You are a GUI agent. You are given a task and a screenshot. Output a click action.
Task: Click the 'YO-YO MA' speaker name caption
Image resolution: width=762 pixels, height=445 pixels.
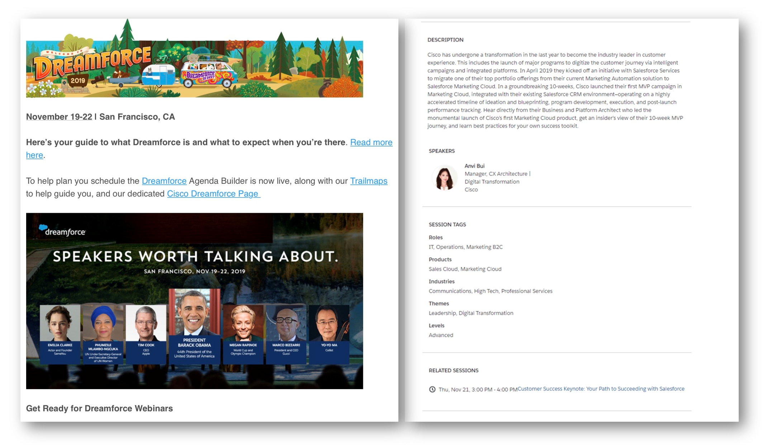coord(329,345)
